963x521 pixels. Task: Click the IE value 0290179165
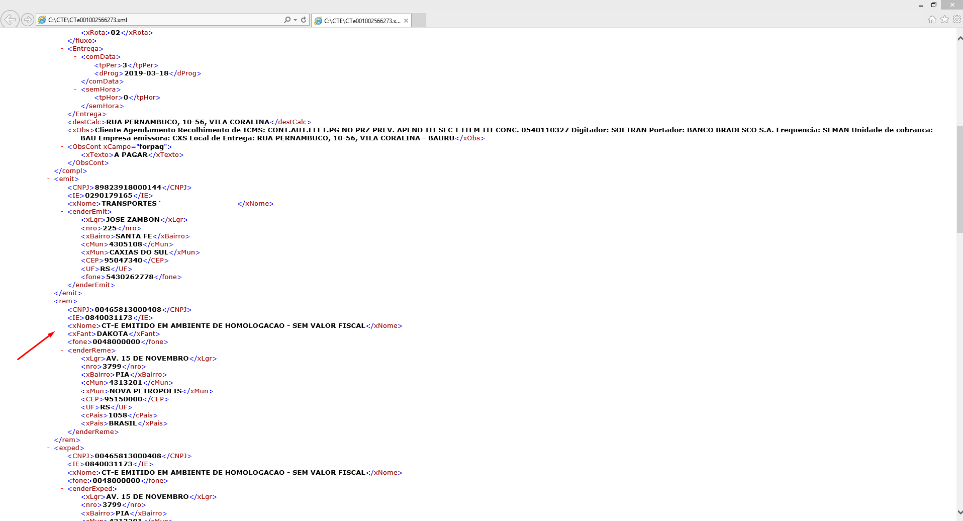109,196
